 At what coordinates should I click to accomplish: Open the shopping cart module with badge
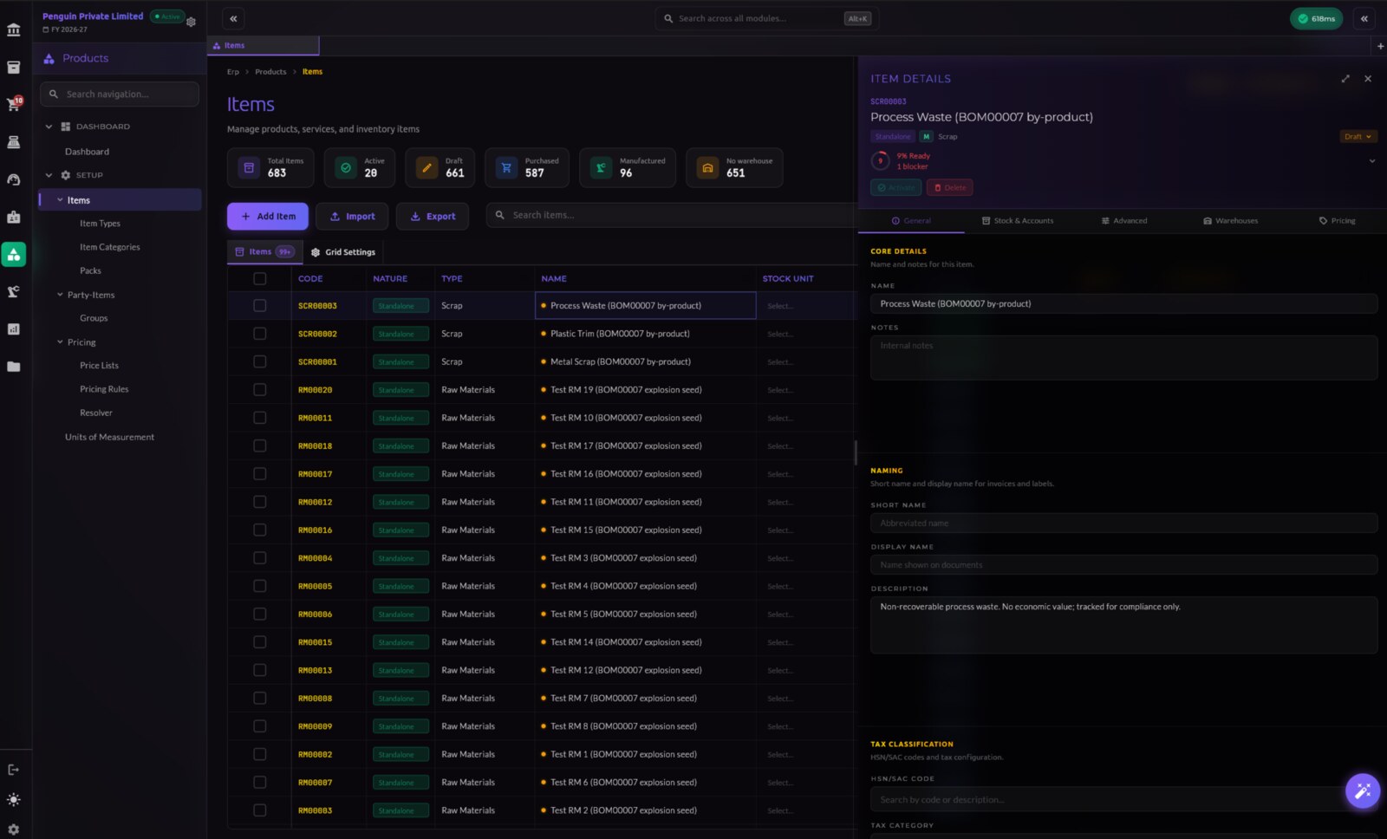click(14, 104)
